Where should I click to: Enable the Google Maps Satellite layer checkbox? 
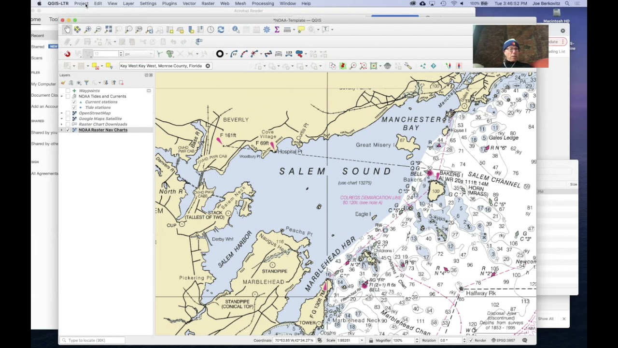[68, 118]
